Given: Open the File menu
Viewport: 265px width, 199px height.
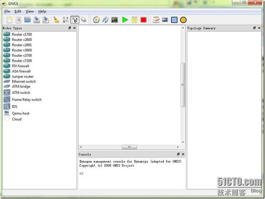Looking at the screenshot, I should pos(7,12).
